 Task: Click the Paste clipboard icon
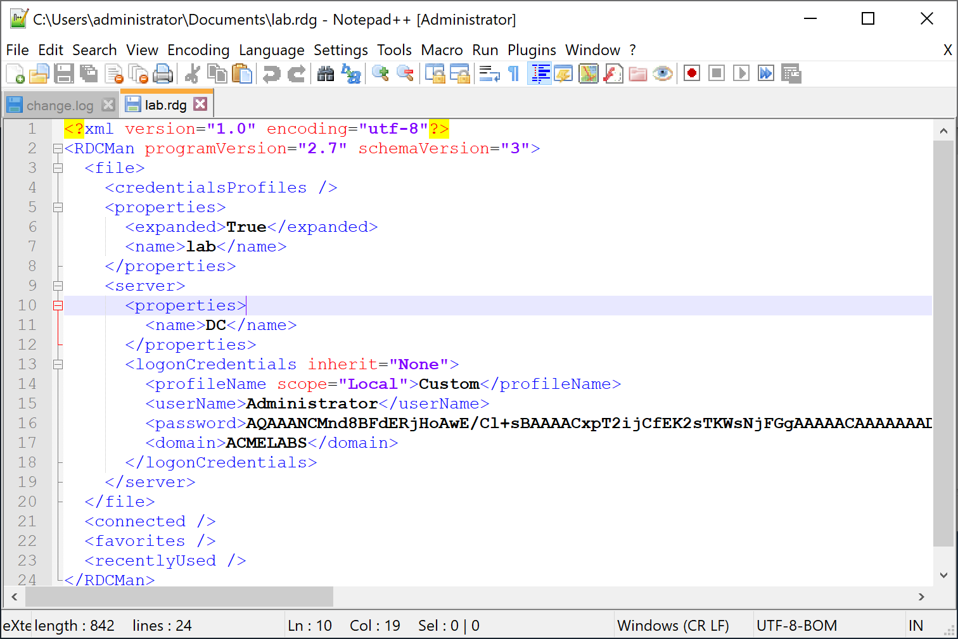241,74
